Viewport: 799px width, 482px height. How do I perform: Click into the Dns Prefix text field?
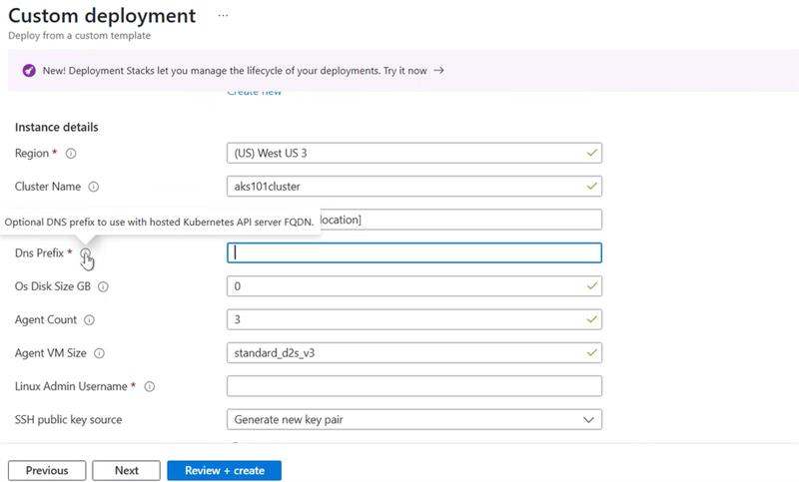[x=414, y=253]
